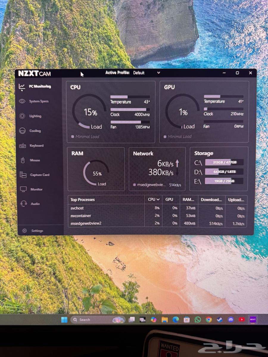Open the Cooling section
268x357 pixels.
coord(30,131)
